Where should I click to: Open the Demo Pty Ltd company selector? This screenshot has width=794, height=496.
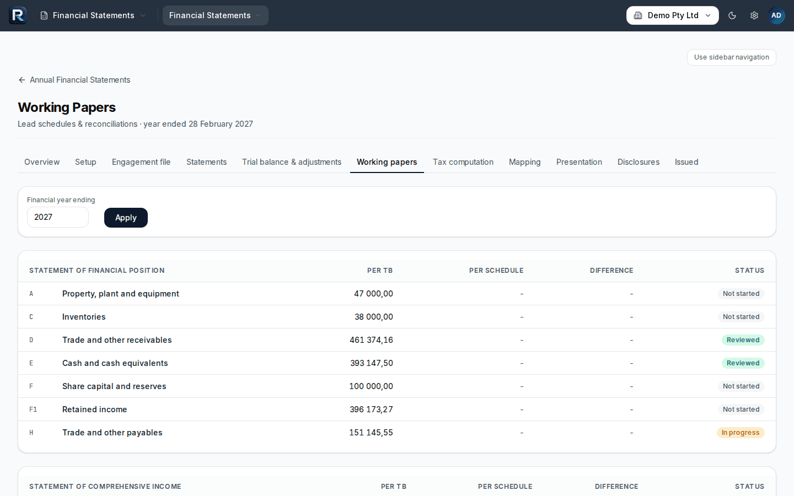coord(672,15)
